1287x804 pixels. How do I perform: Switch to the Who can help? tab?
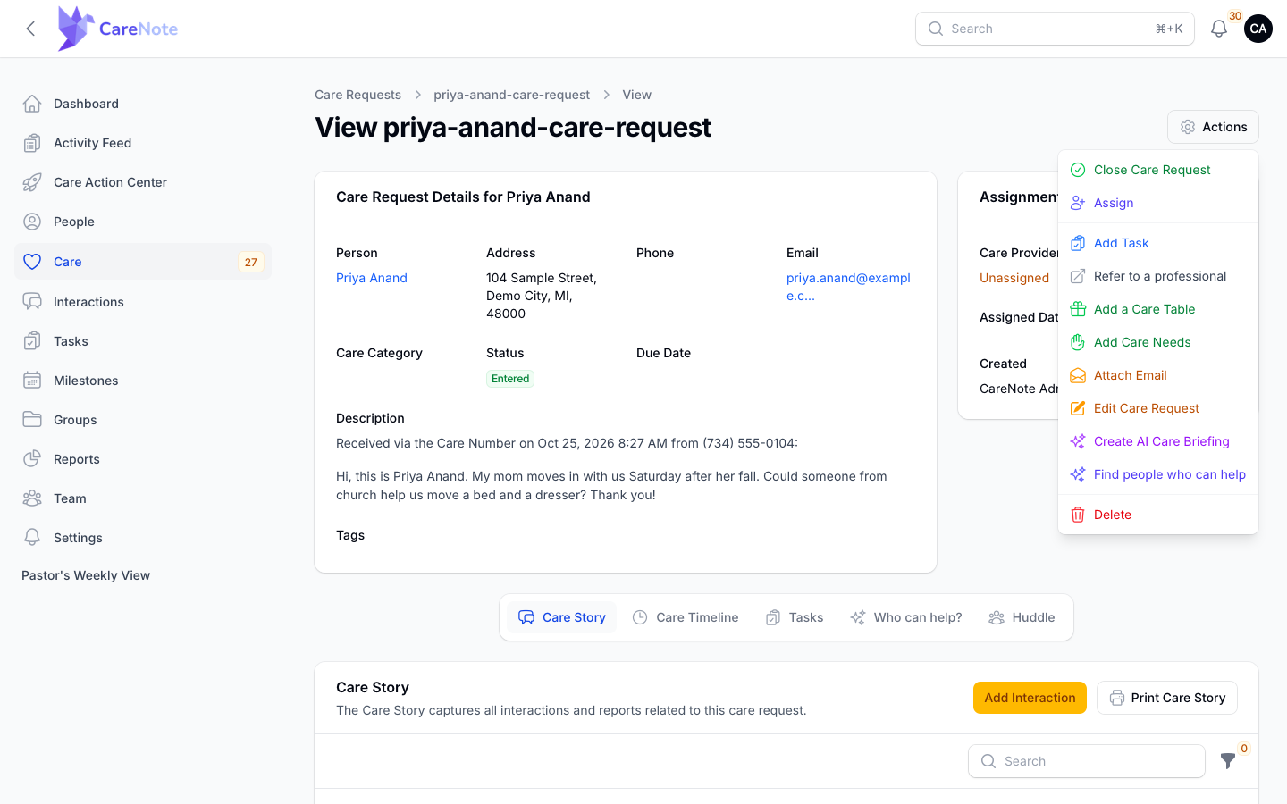click(x=906, y=617)
